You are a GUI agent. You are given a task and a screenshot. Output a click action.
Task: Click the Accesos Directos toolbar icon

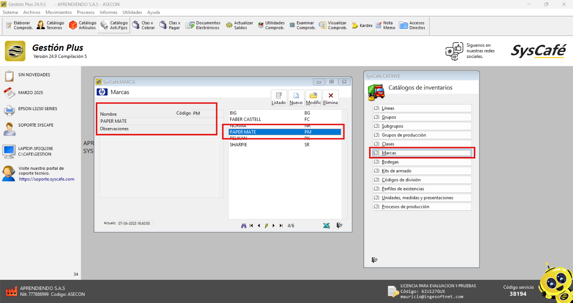[412, 25]
